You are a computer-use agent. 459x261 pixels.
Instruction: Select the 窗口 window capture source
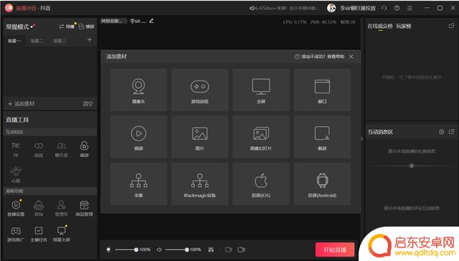[322, 90]
